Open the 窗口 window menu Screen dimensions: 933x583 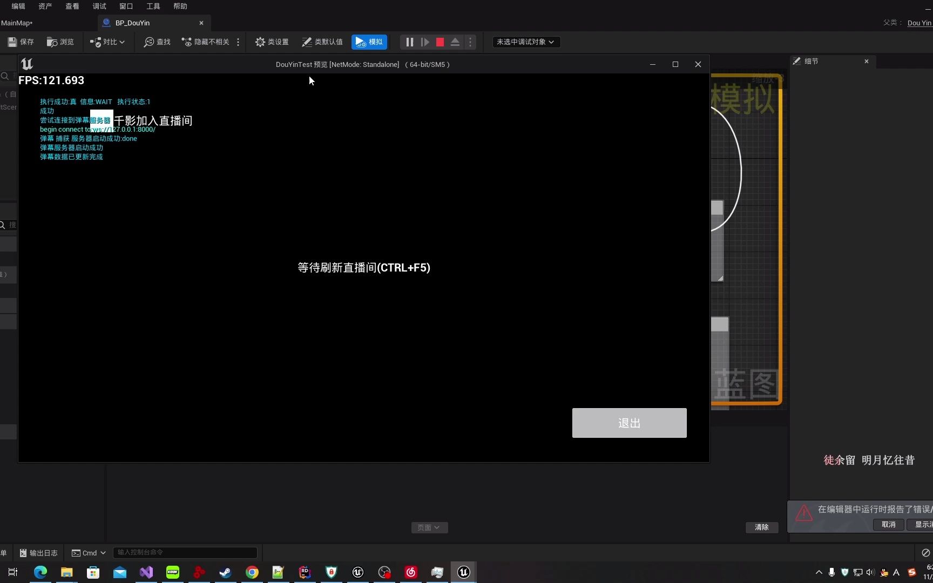click(x=126, y=6)
